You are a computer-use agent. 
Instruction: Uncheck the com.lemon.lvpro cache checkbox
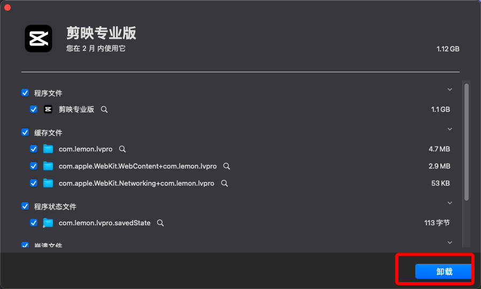click(x=34, y=149)
